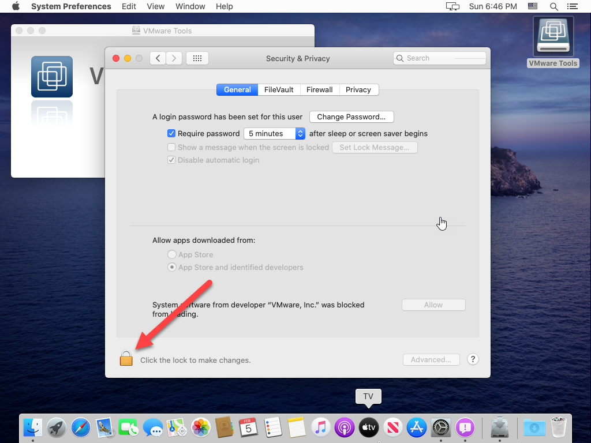Open Notification Center in menu bar

click(572, 6)
